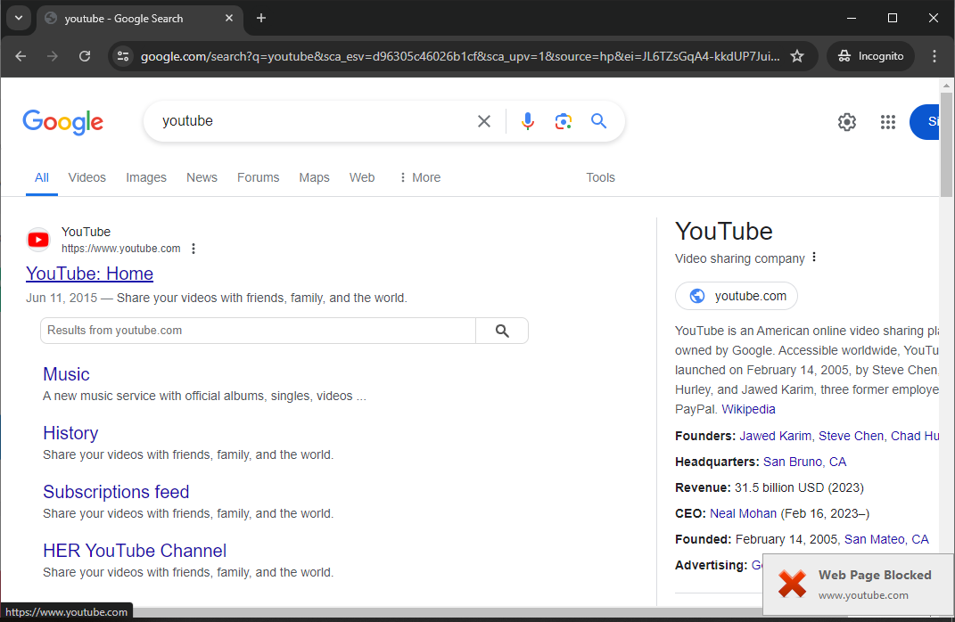Open site information icon in address bar

coord(123,56)
